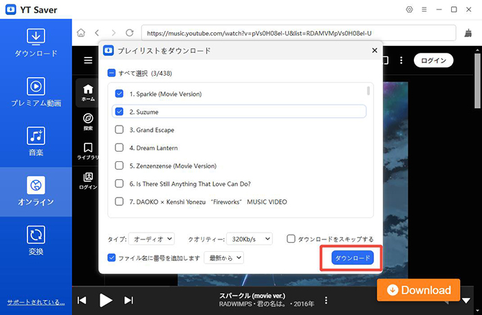This screenshot has height=315, width=482.
Task: Open YouTube Music hamburger menu
Action: 88,60
